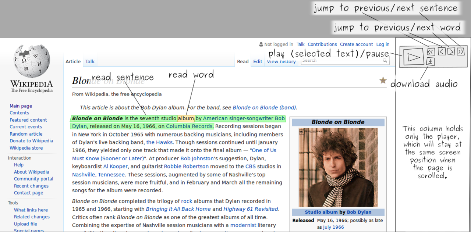The image size is (471, 232).
Task: Click the Wikipedia globe logo
Action: point(32,61)
